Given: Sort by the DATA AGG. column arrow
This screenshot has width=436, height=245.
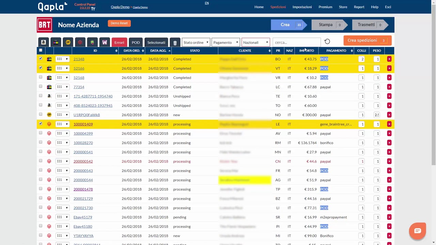Looking at the screenshot, I should point(169,51).
